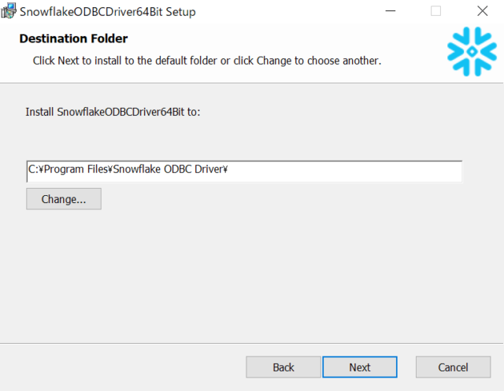Click the installer icon in the title bar
This screenshot has height=391, width=504.
click(x=9, y=11)
